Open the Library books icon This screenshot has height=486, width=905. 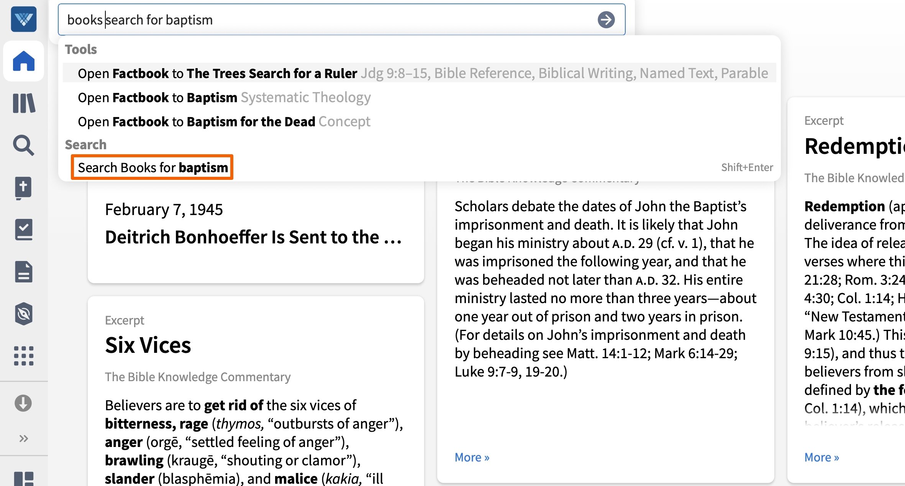point(24,103)
